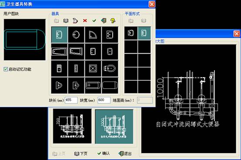
Task: Select the narrow three-dot strip fixture thumbnail
Action: click(76, 68)
